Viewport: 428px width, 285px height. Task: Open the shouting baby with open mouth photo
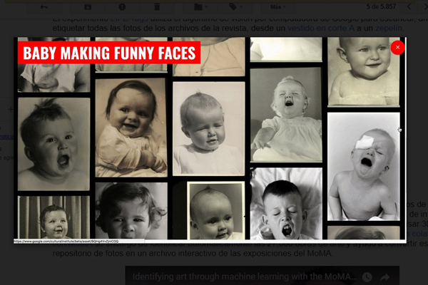click(x=53, y=144)
